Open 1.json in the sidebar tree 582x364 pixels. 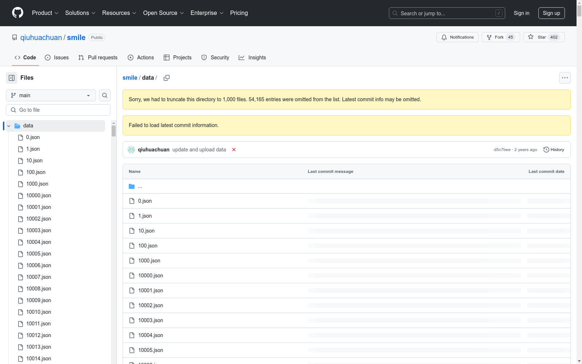33,149
